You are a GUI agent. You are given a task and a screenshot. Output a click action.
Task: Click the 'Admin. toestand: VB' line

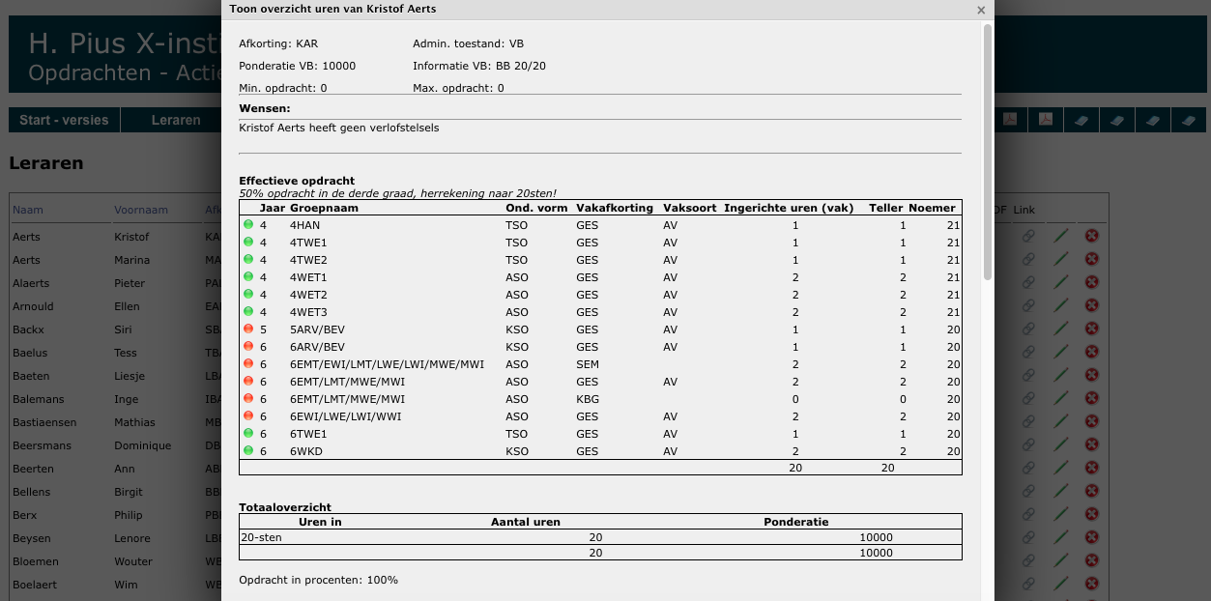(x=468, y=43)
